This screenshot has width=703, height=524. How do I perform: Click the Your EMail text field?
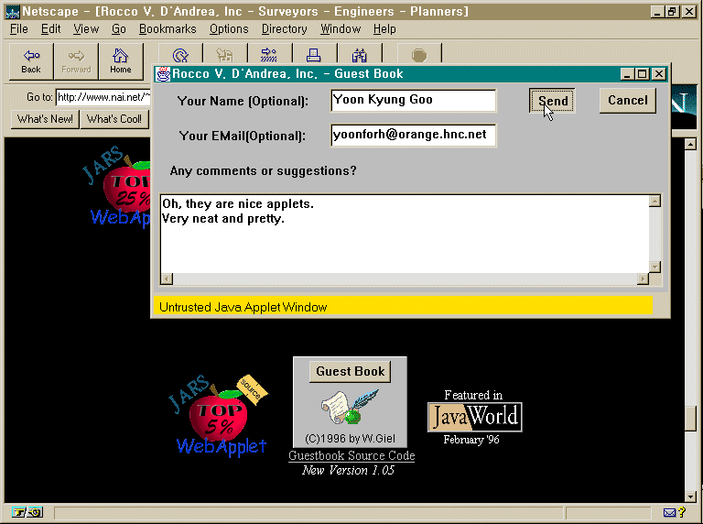point(414,135)
